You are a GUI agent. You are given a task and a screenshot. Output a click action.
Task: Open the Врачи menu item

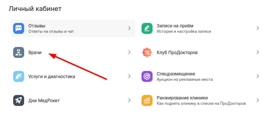coord(35,52)
